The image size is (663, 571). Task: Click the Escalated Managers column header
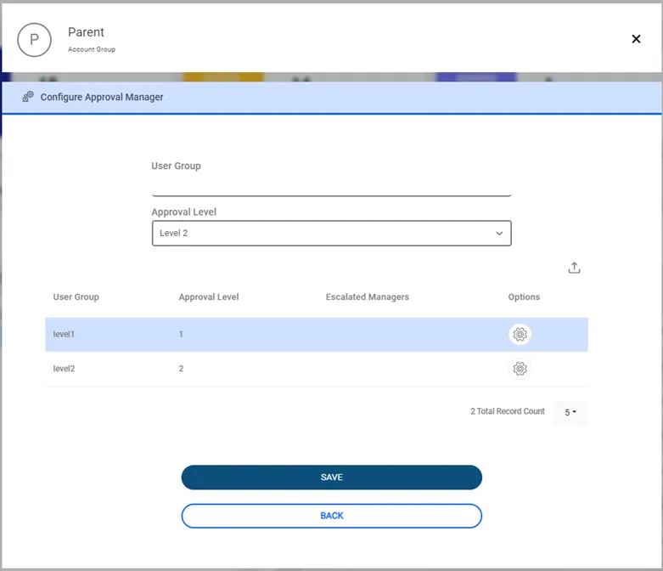[367, 297]
